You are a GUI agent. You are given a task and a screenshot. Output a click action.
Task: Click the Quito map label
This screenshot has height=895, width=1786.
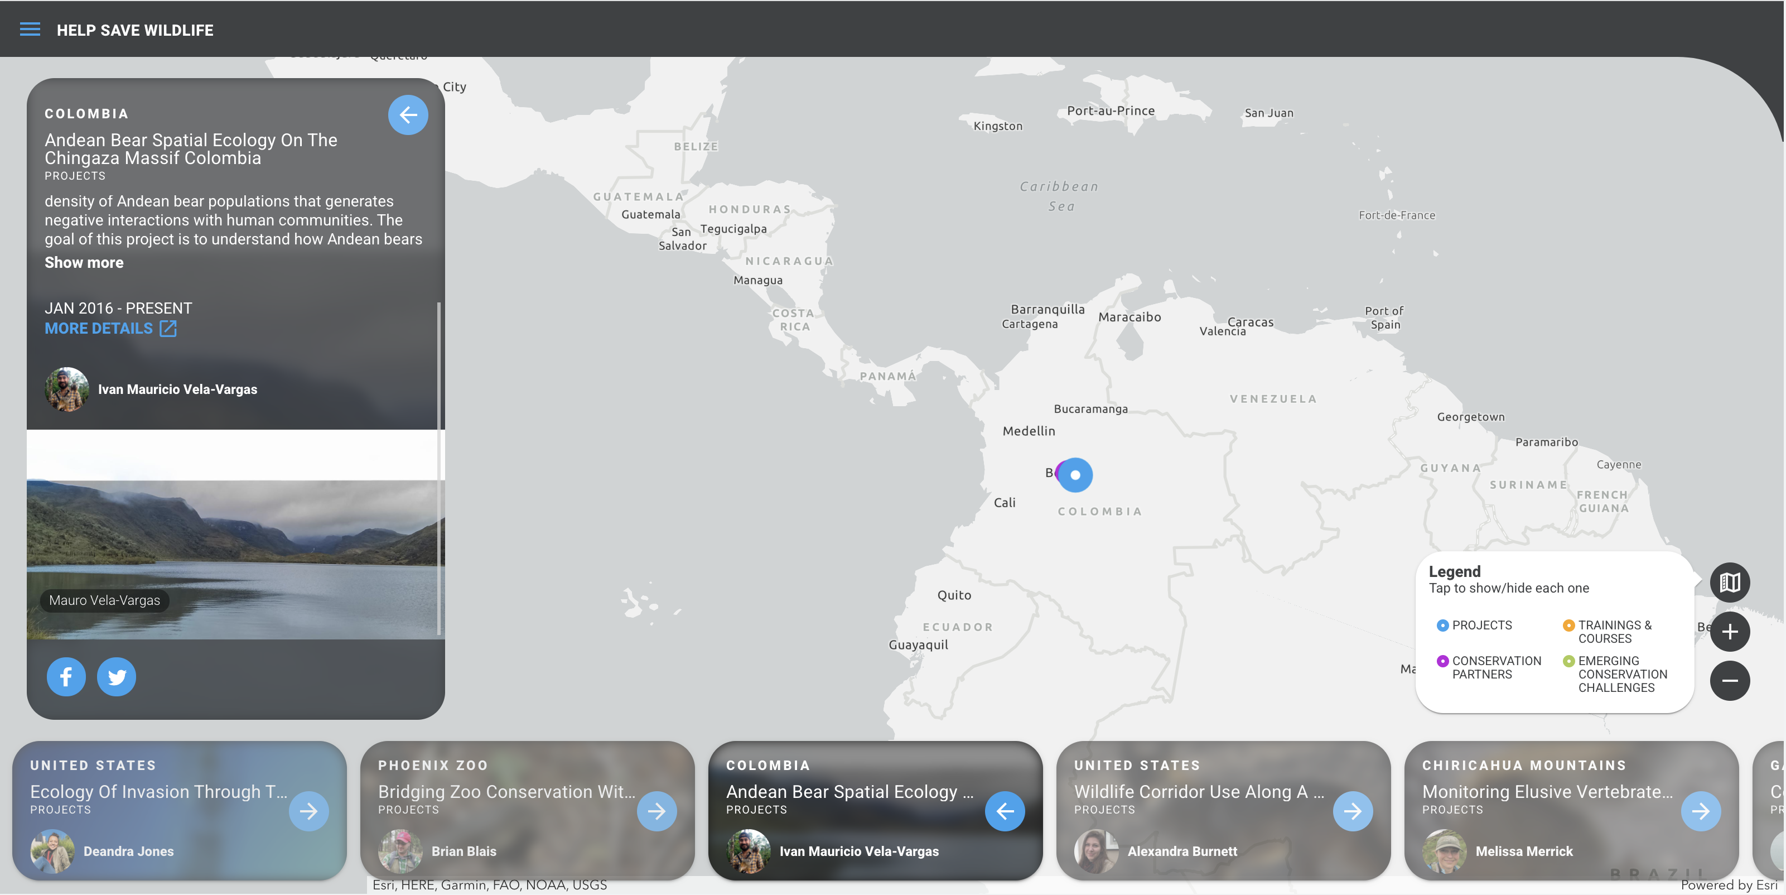point(954,595)
